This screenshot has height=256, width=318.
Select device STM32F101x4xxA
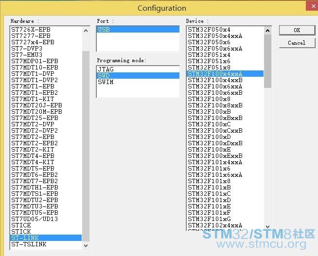tap(225, 162)
